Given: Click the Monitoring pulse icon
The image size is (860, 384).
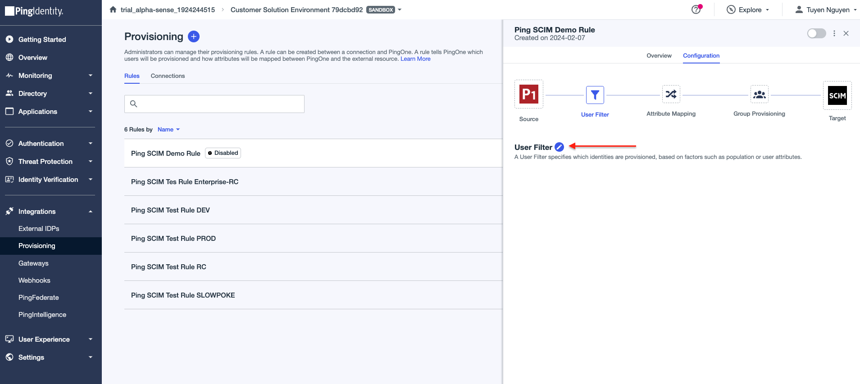Looking at the screenshot, I should point(9,75).
